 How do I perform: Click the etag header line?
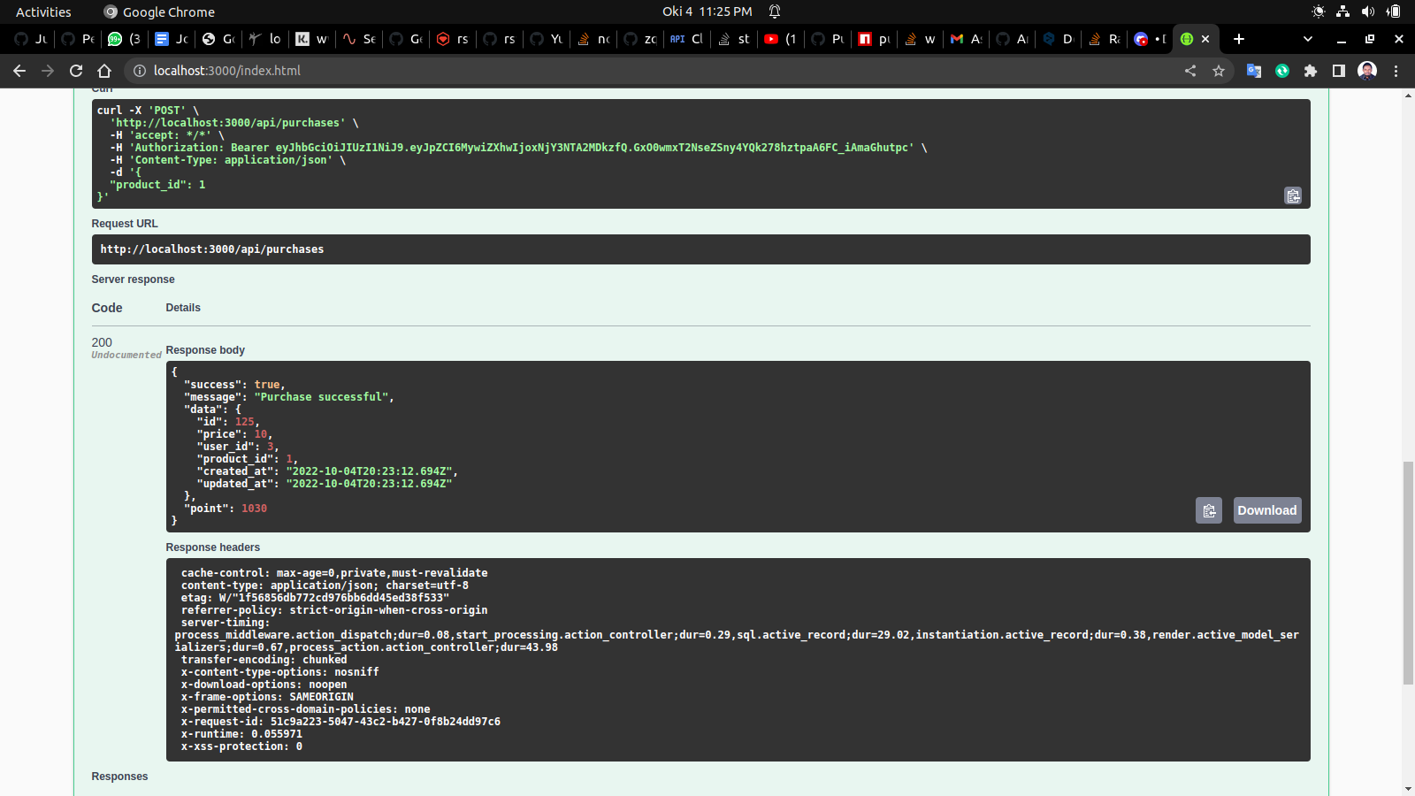315,598
